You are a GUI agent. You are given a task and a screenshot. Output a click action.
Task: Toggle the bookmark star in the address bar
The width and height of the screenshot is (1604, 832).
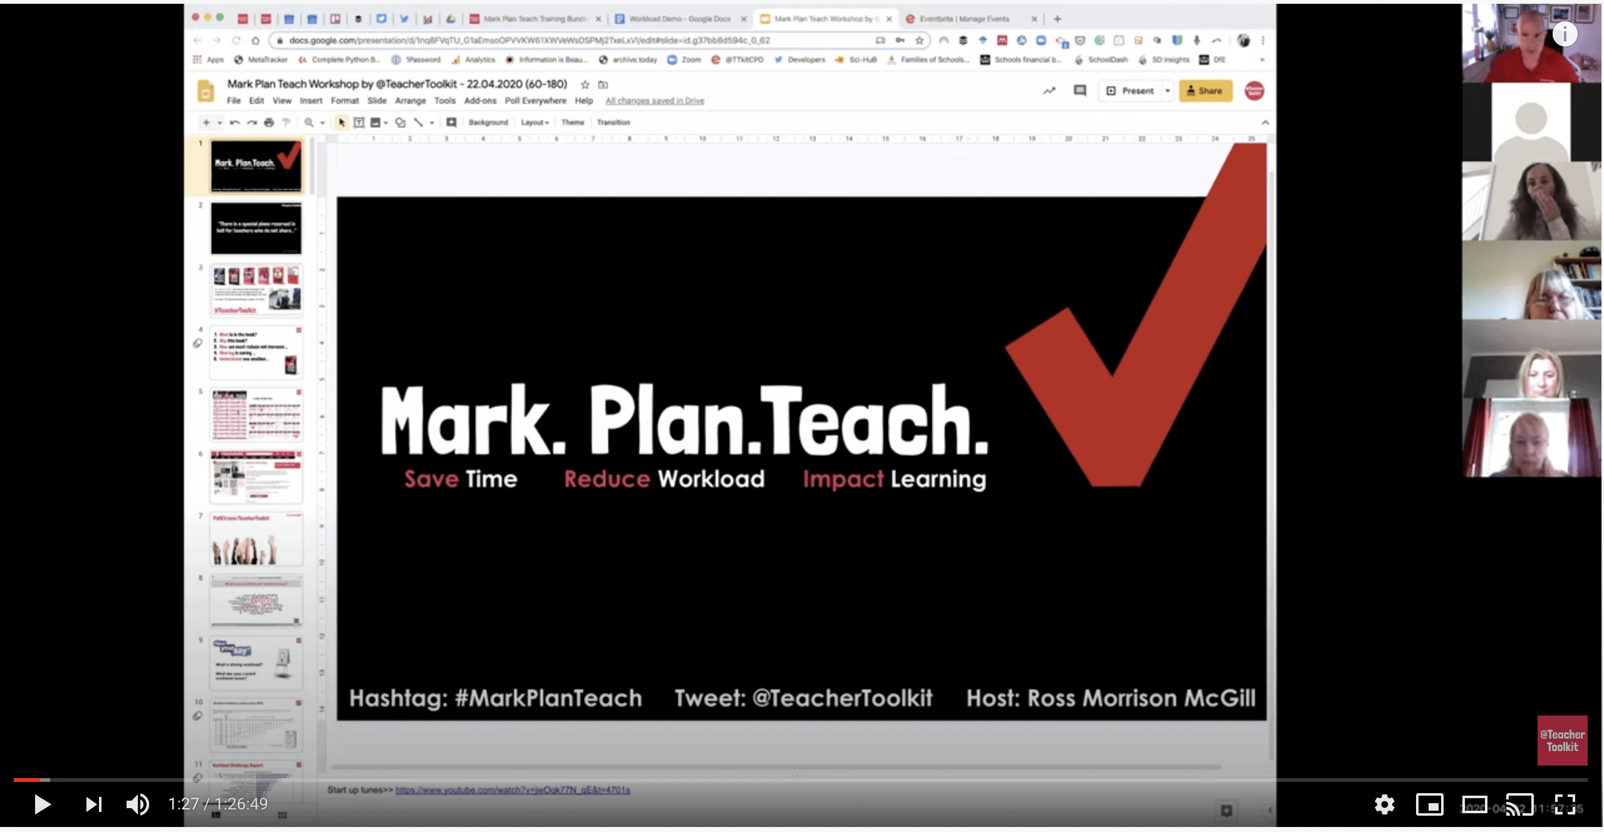tap(920, 40)
